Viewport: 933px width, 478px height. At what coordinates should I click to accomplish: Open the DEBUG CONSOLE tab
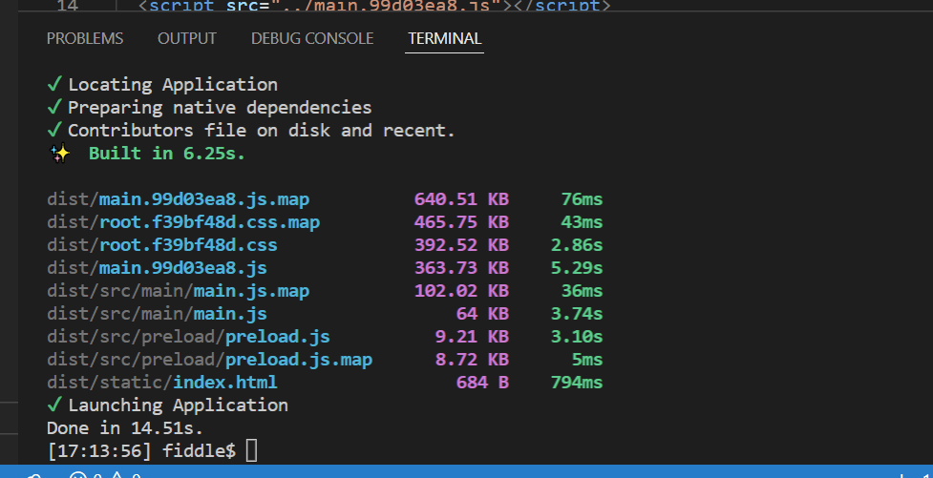pyautogui.click(x=312, y=39)
